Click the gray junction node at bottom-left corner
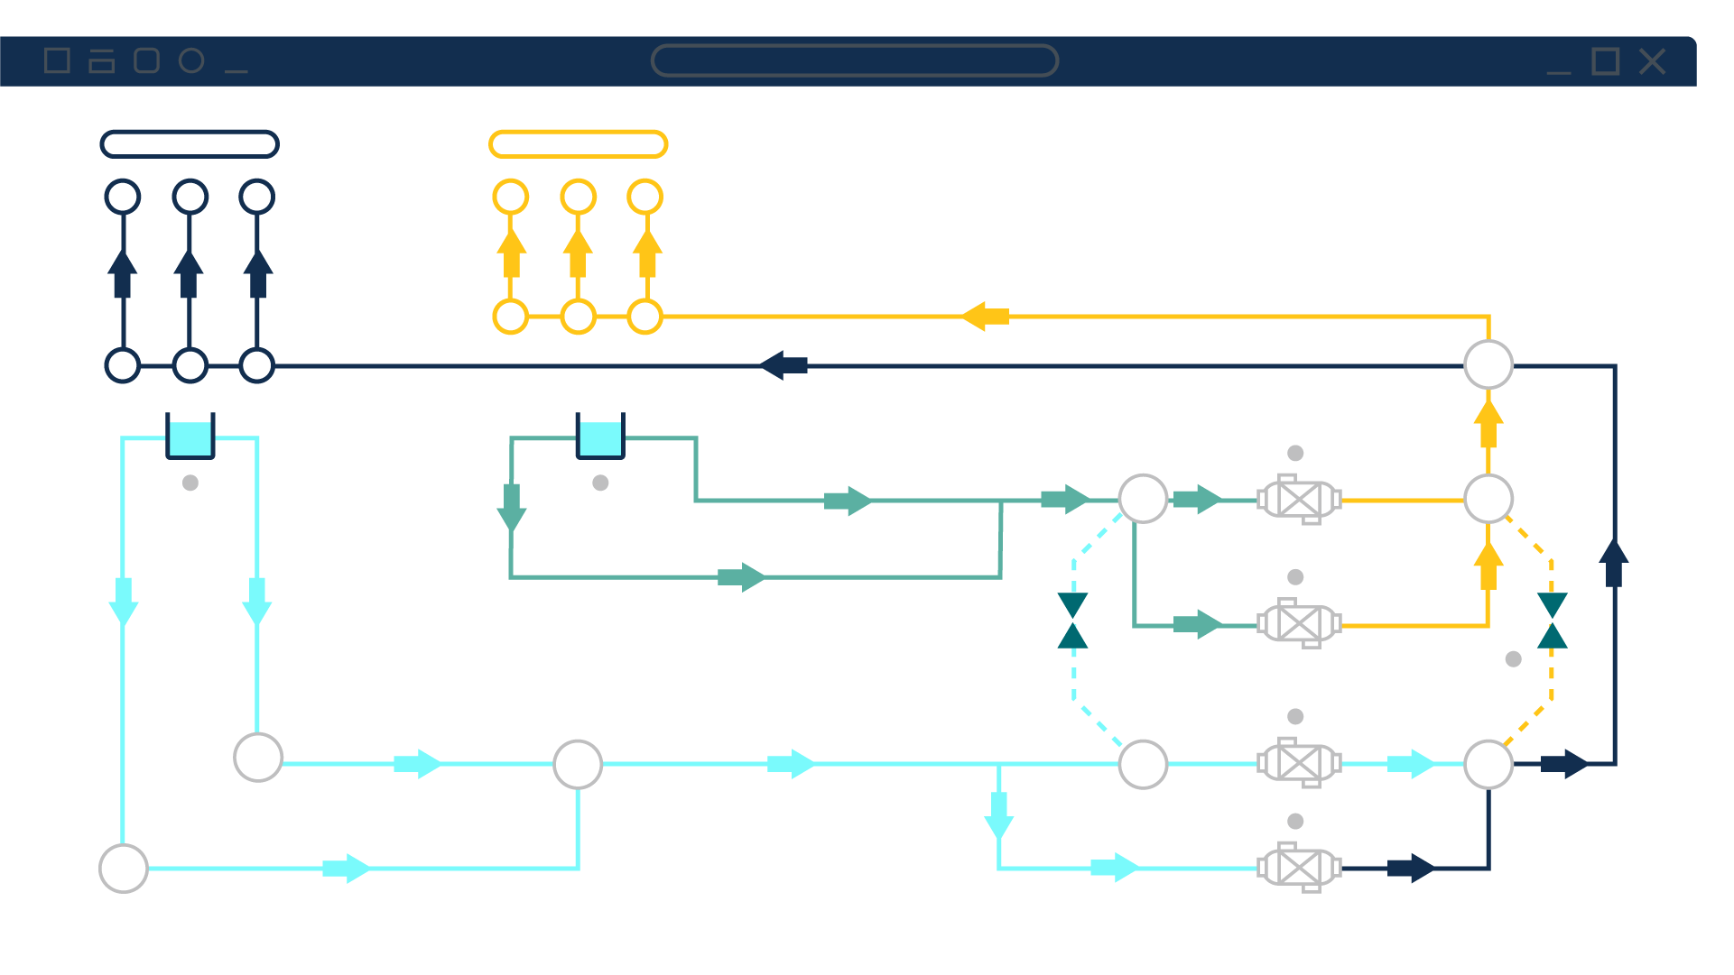Screen dimensions: 1734x975 click(x=124, y=868)
